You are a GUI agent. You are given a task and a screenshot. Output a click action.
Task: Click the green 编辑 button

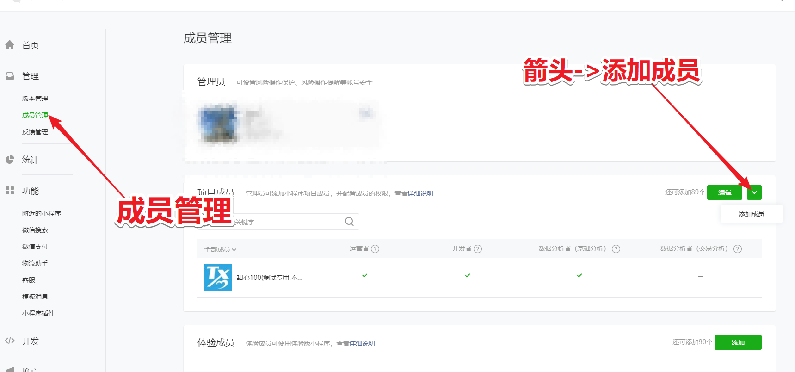tap(725, 192)
